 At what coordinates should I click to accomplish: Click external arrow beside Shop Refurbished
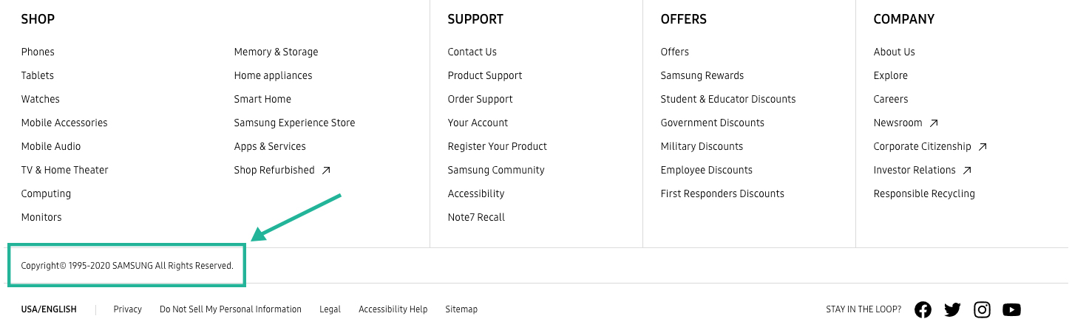pyautogui.click(x=326, y=171)
